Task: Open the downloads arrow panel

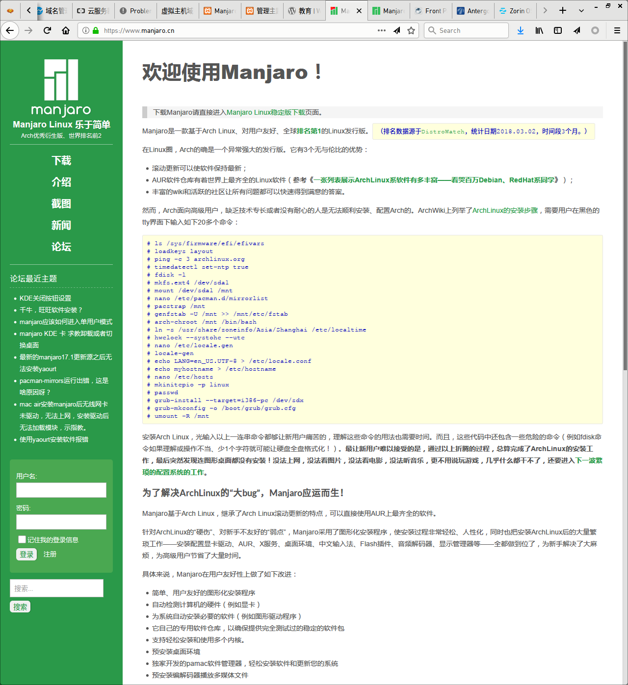Action: pos(521,30)
